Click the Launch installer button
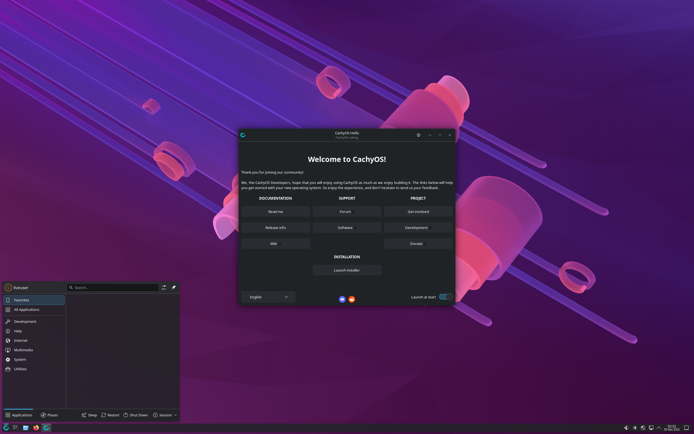 tap(347, 270)
